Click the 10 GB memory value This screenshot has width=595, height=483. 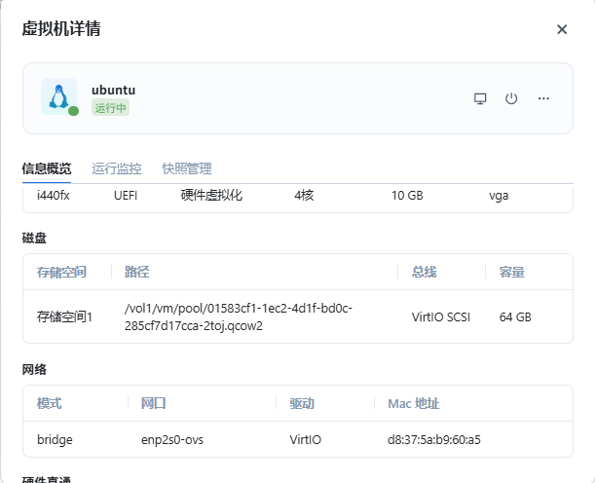tap(407, 196)
